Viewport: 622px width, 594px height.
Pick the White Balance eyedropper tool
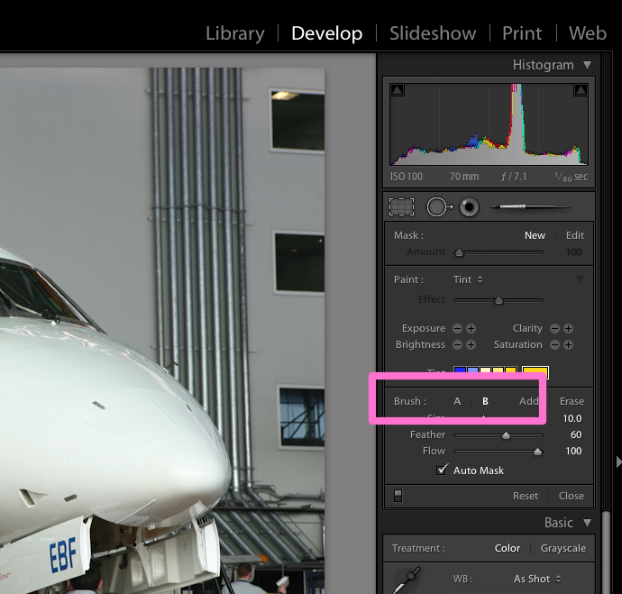point(407,580)
